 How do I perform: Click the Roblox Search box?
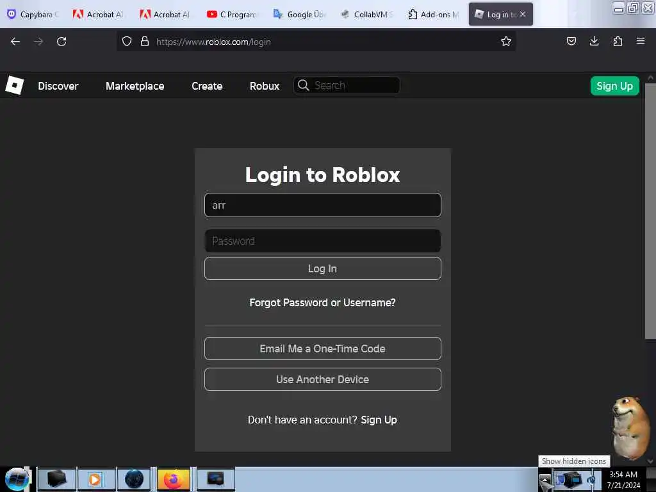pos(347,85)
